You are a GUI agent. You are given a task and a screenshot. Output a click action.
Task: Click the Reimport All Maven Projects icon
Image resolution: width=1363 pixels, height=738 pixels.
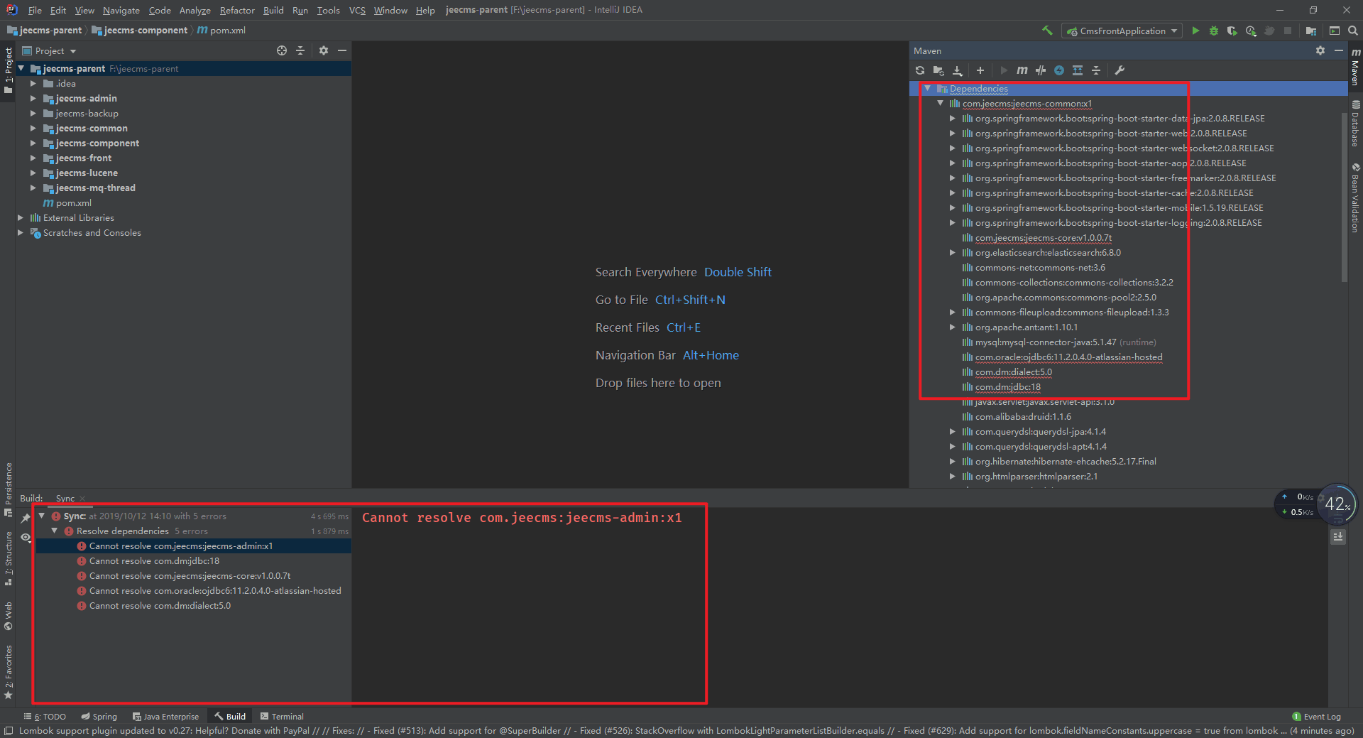pyautogui.click(x=920, y=70)
